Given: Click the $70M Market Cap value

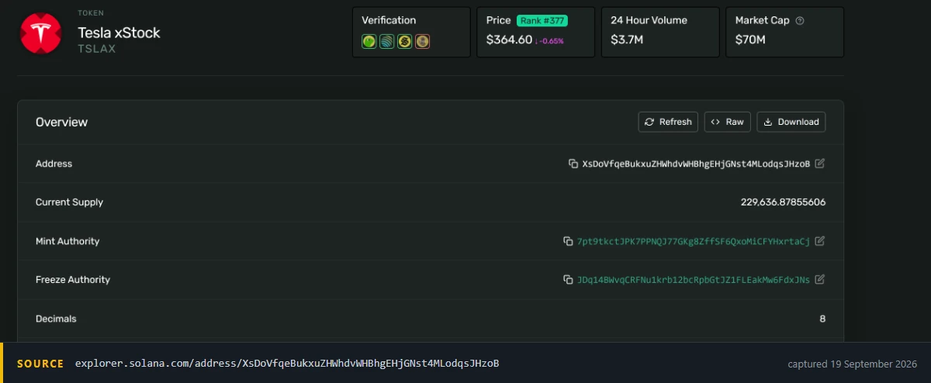Looking at the screenshot, I should tap(750, 40).
